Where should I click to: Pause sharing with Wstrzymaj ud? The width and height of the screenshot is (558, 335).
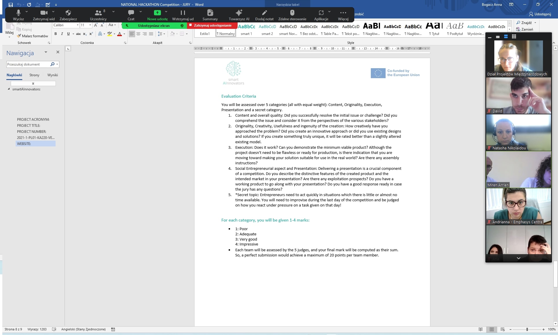point(183,15)
